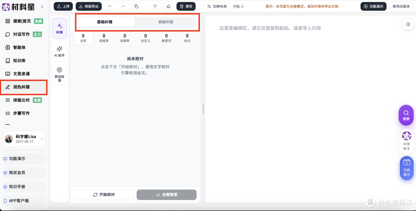Click the 字数: 0 word count

tap(238, 7)
